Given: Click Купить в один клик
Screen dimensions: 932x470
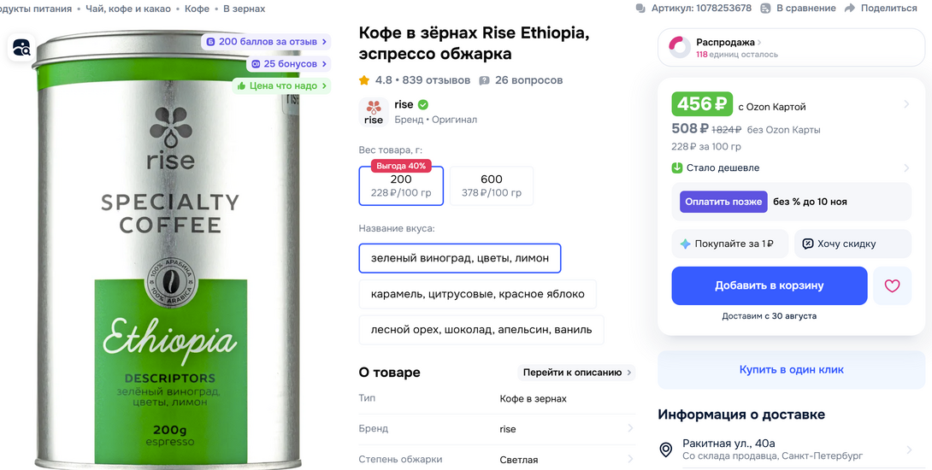Looking at the screenshot, I should pyautogui.click(x=791, y=370).
